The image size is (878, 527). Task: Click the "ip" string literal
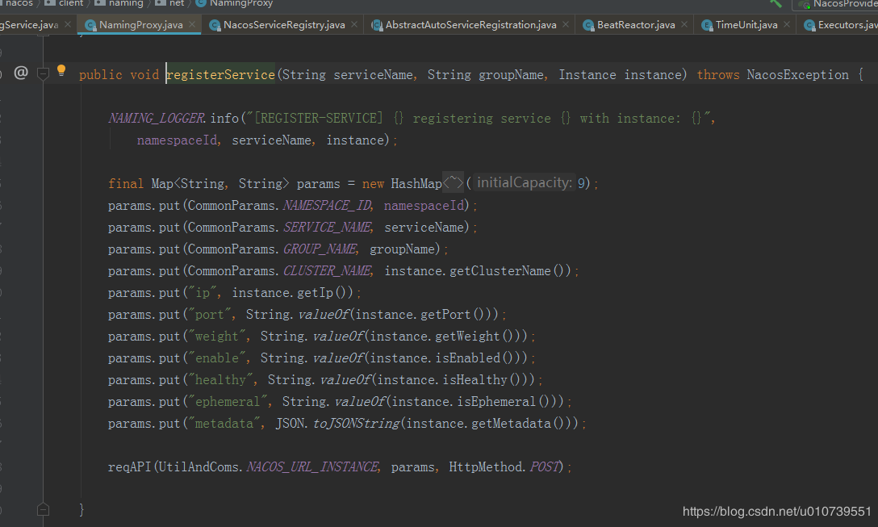203,293
